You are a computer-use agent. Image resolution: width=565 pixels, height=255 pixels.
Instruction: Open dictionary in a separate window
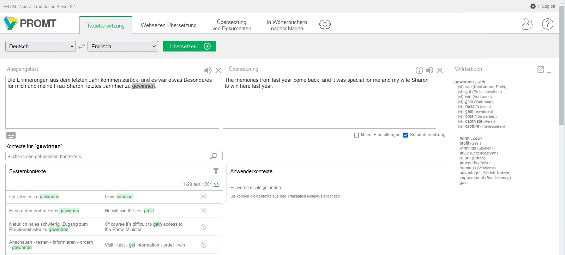pyautogui.click(x=540, y=69)
